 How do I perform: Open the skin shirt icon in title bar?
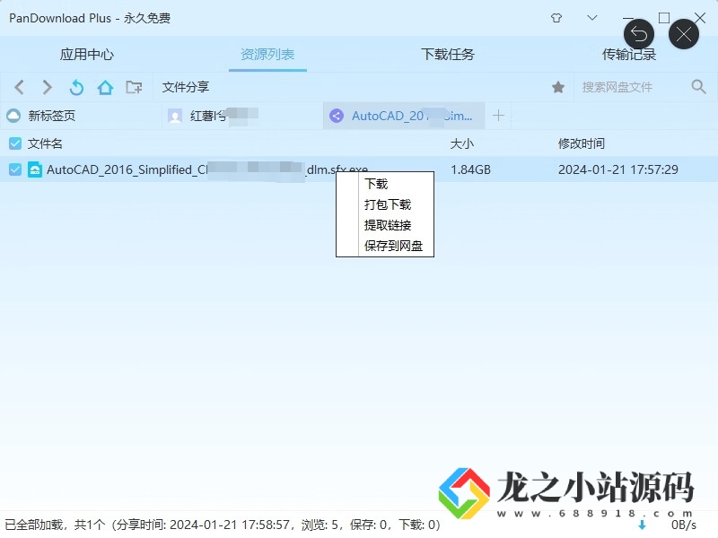[556, 18]
